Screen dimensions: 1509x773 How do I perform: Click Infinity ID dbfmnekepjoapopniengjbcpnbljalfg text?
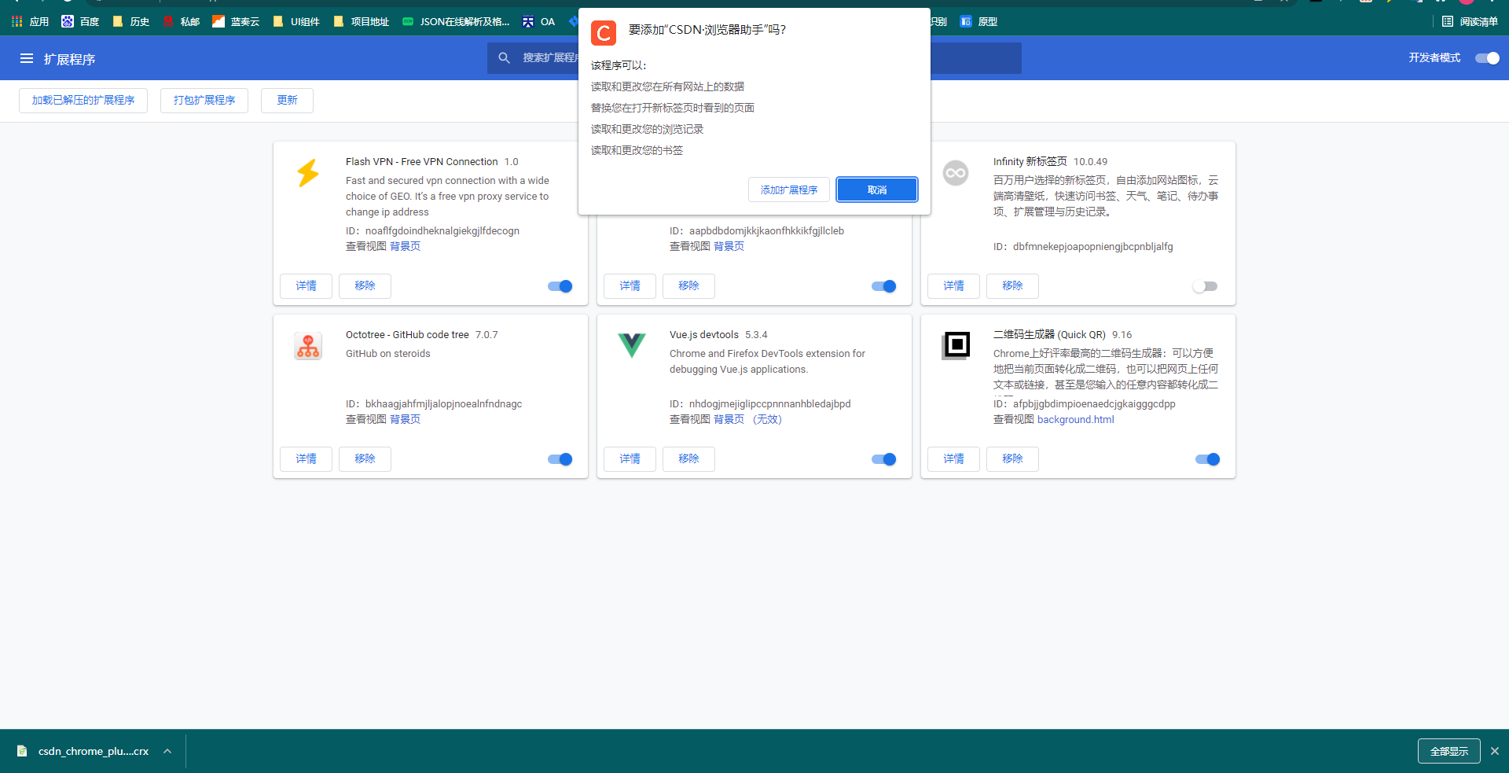(1083, 246)
